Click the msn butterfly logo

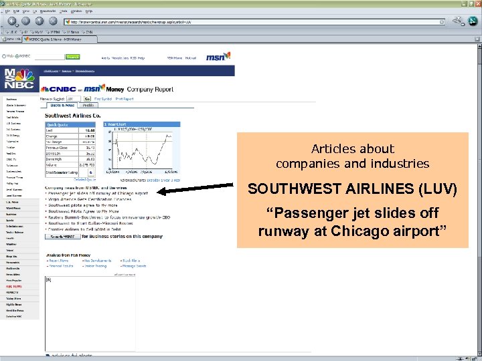(x=218, y=56)
